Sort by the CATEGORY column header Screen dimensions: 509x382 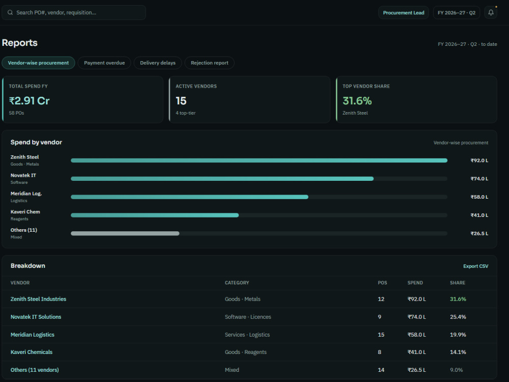(237, 283)
